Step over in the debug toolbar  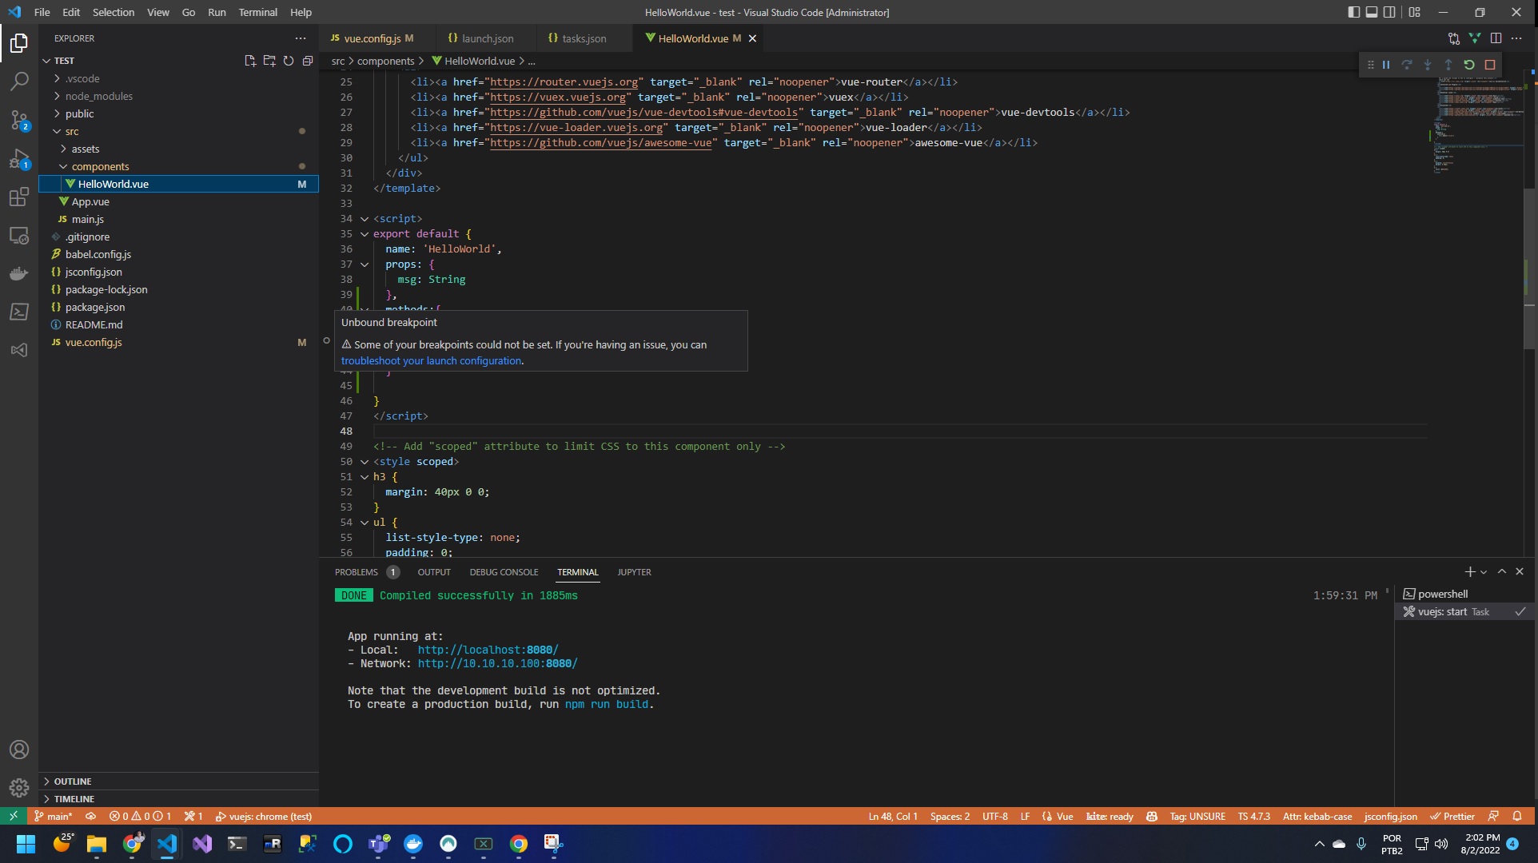point(1407,65)
